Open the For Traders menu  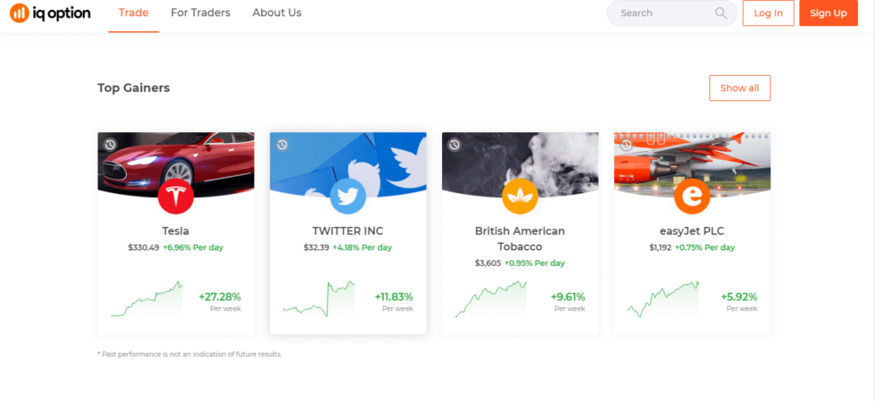pos(200,13)
